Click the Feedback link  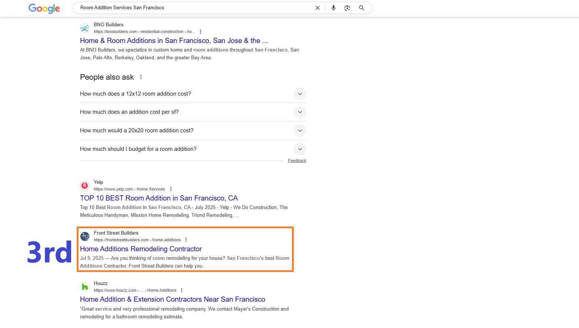coord(297,160)
